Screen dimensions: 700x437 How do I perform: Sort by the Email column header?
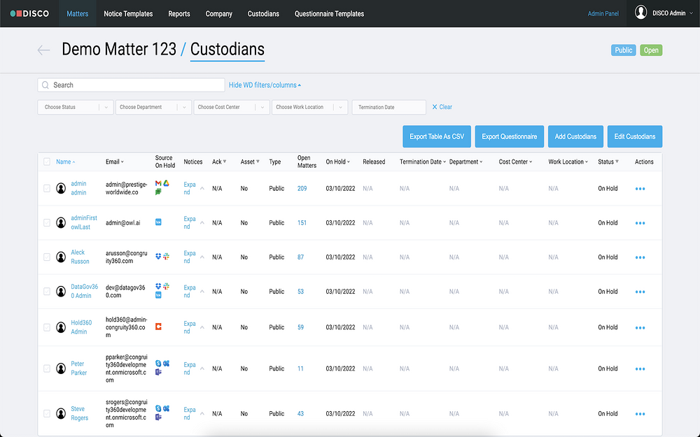point(115,162)
